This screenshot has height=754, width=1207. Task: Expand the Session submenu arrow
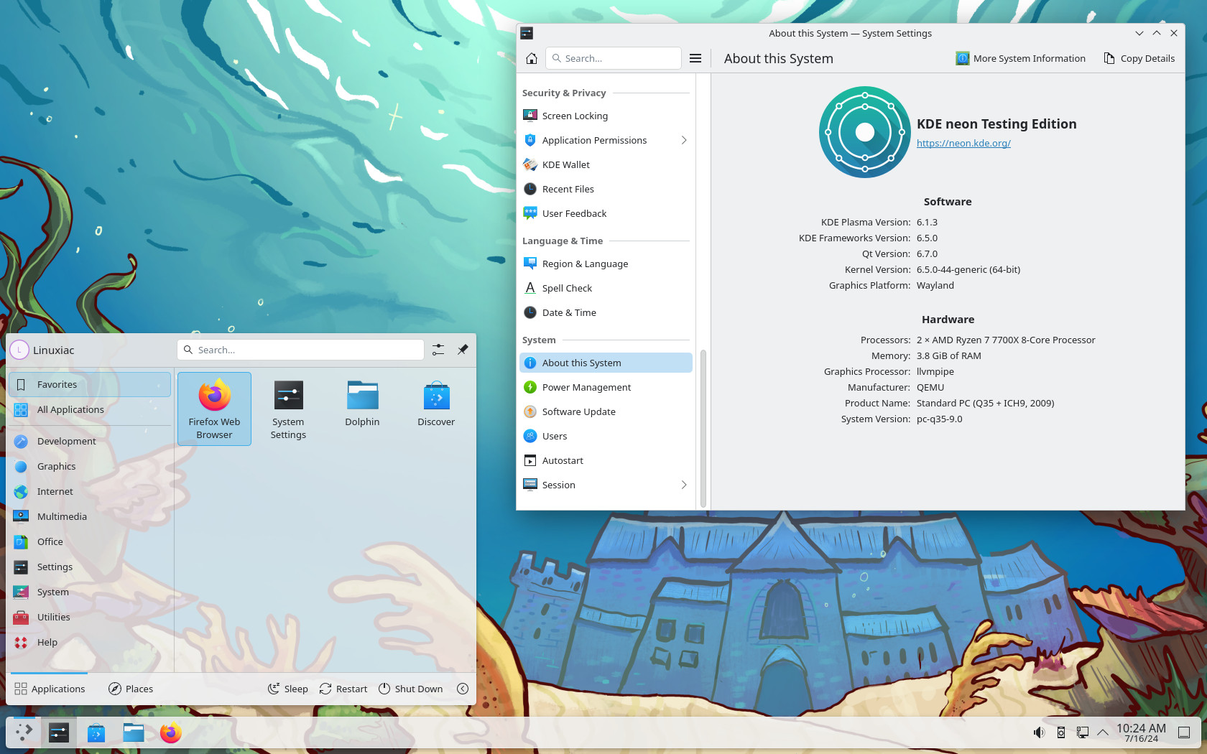[683, 485]
